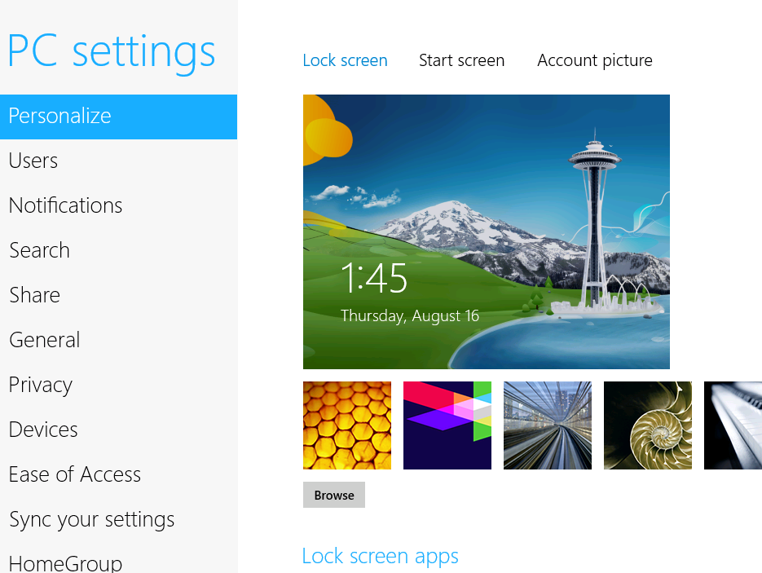Switch to the Start screen tab
The height and width of the screenshot is (573, 762).
click(461, 60)
